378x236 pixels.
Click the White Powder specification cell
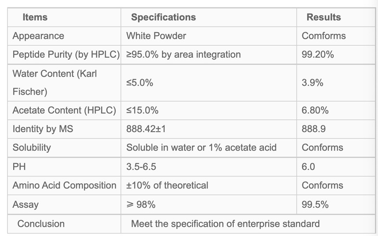coord(156,36)
